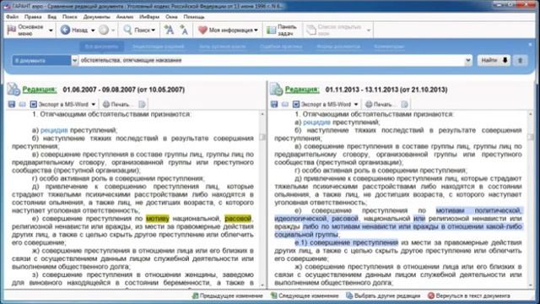
Task: Click the 2007 pane scrollbar down arrow
Action: tap(262, 285)
